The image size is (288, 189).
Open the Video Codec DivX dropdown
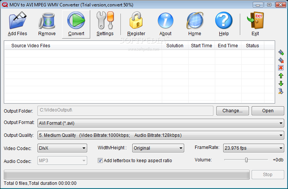[x=62, y=148]
